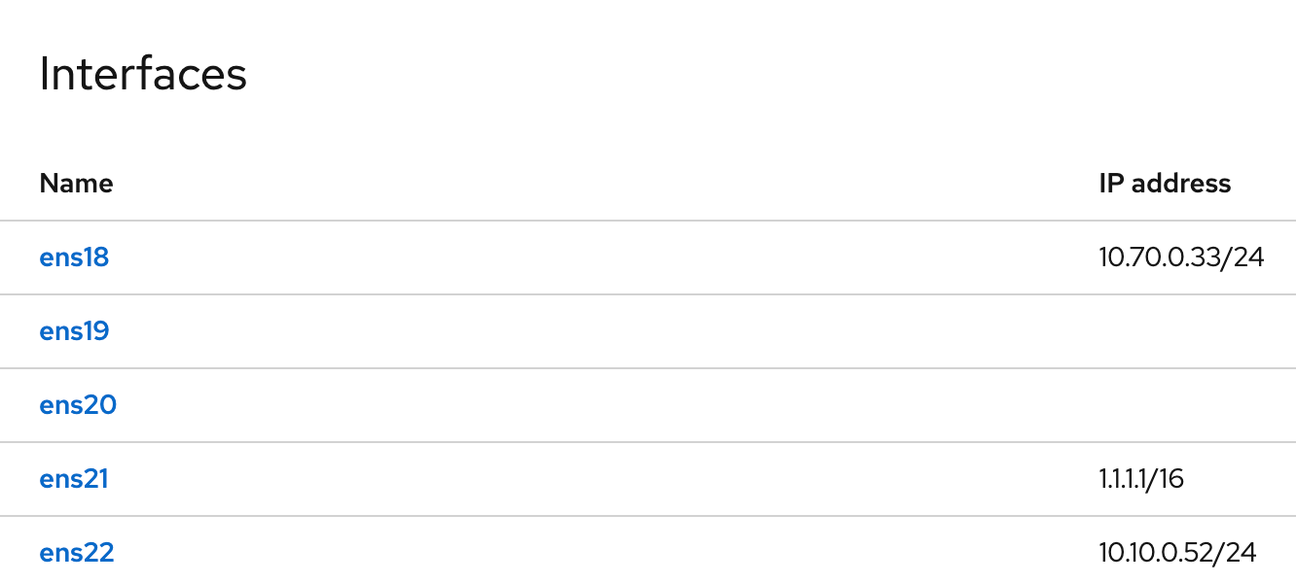
Task: Open the ens18 interface link
Action: pyautogui.click(x=74, y=257)
